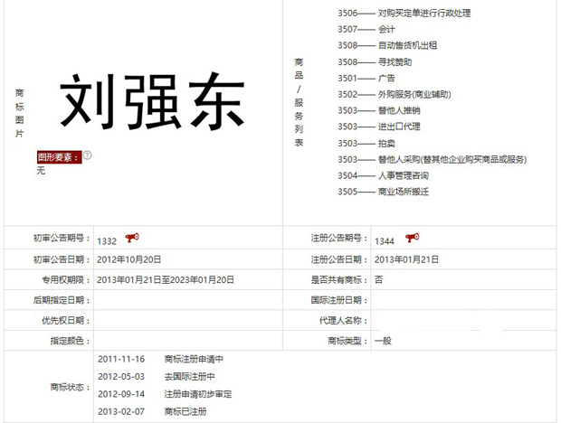Click the 指定颜色 label
The height and width of the screenshot is (423, 561).
[x=71, y=341]
